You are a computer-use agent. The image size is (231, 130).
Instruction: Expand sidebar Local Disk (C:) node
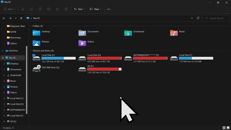point(4,98)
